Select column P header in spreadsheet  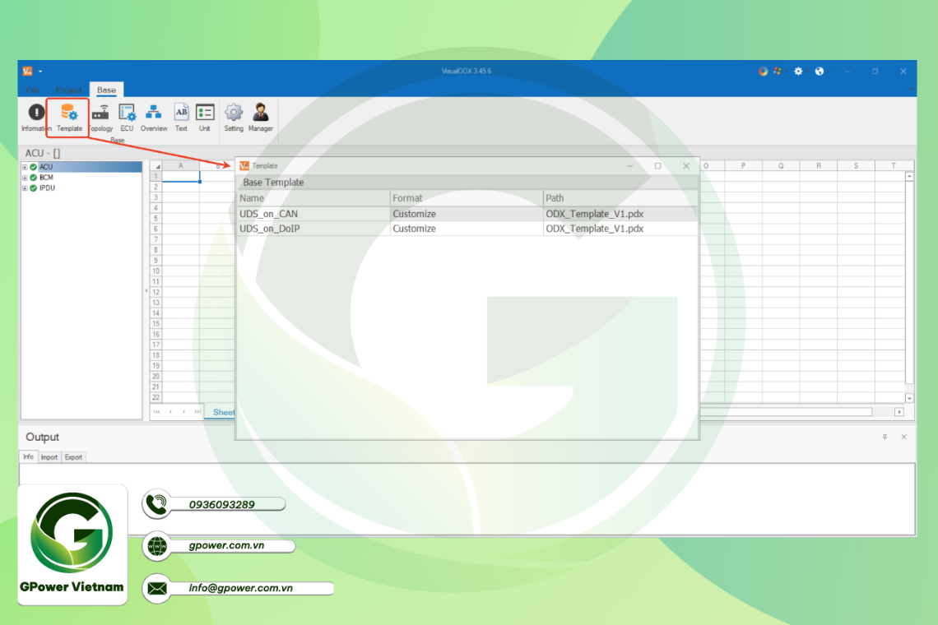(x=743, y=165)
